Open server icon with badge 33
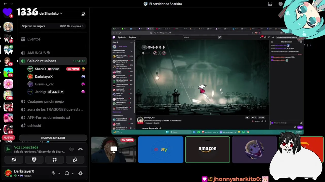This screenshot has width=325, height=182. tap(8, 107)
